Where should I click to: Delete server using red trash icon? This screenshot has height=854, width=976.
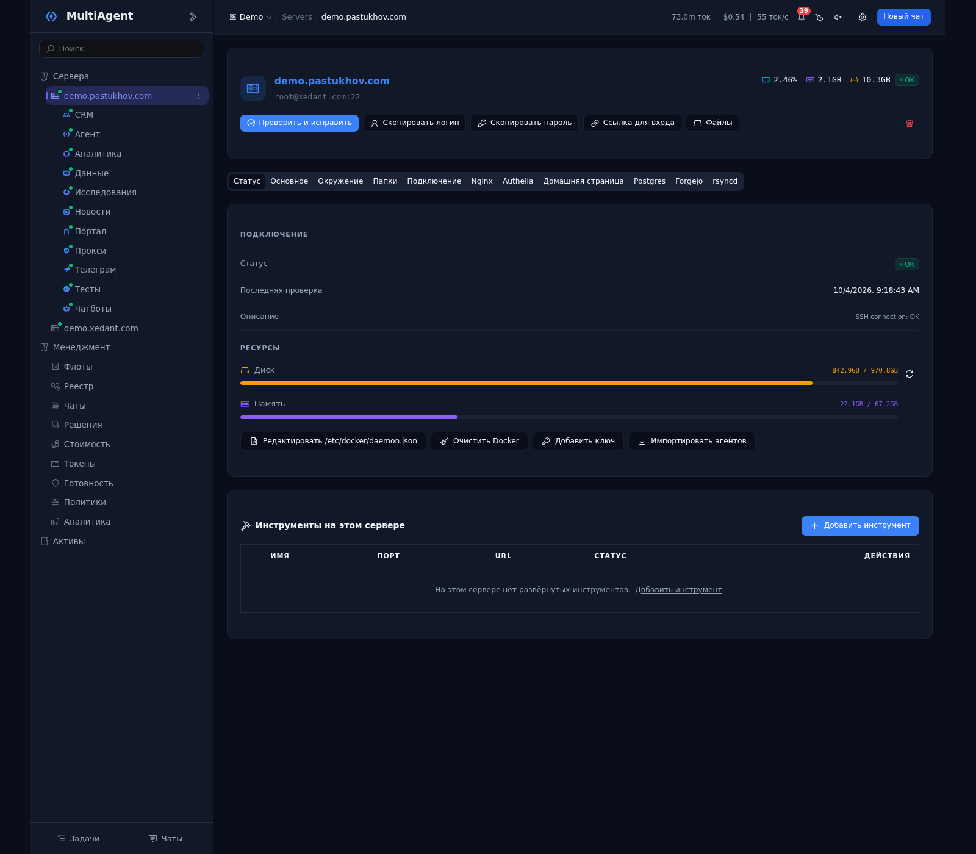pos(910,123)
